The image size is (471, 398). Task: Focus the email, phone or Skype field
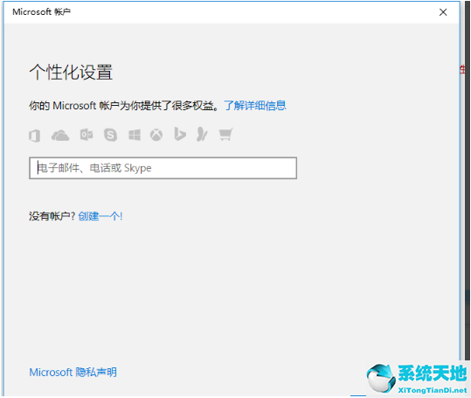click(x=163, y=168)
